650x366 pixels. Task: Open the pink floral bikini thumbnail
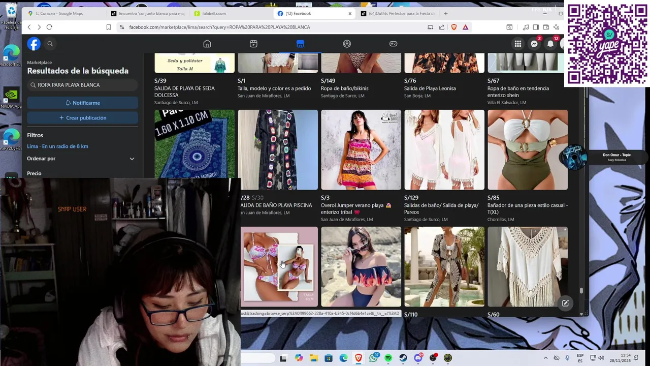(x=279, y=267)
